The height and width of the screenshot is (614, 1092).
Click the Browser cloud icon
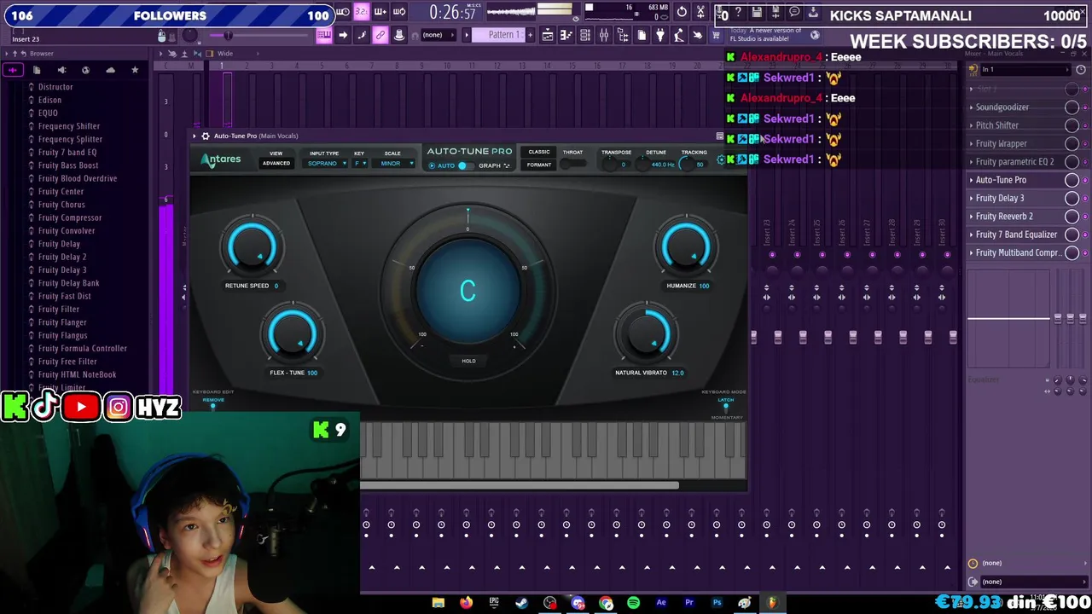click(110, 70)
